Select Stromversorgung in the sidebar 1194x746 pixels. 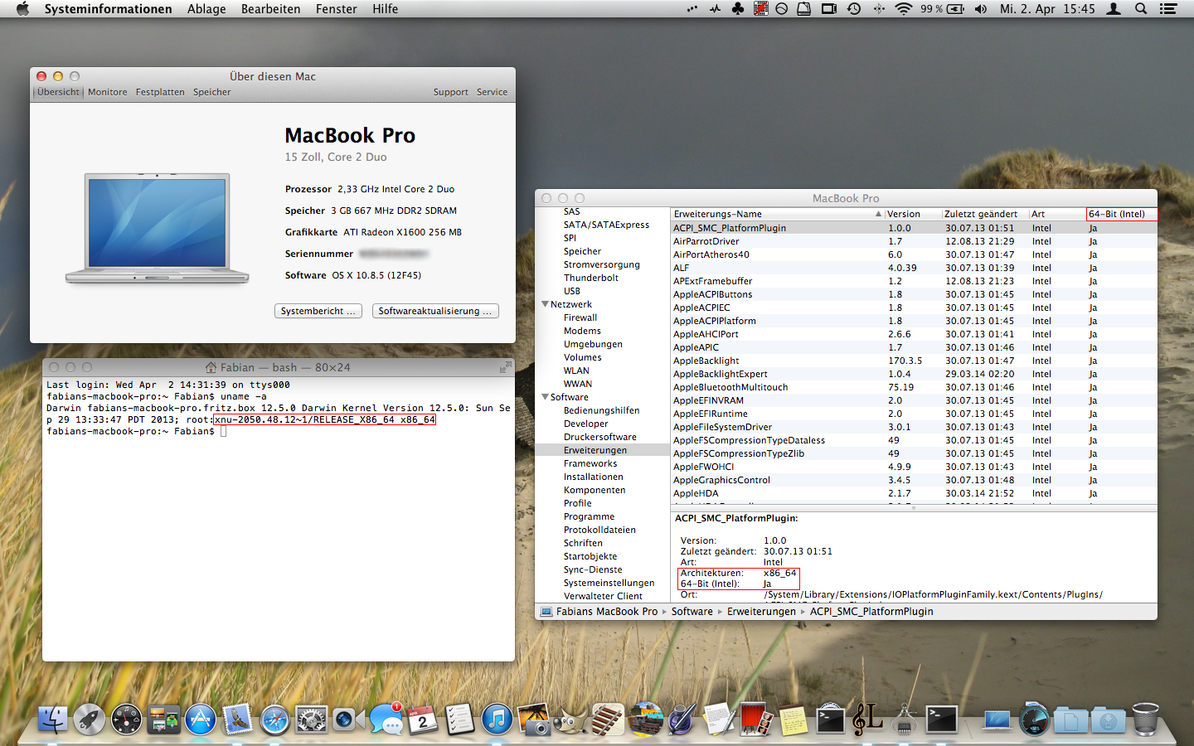click(x=602, y=264)
